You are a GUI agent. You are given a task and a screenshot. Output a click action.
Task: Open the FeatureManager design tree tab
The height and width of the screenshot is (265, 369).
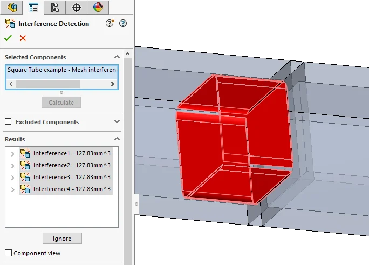(x=12, y=8)
